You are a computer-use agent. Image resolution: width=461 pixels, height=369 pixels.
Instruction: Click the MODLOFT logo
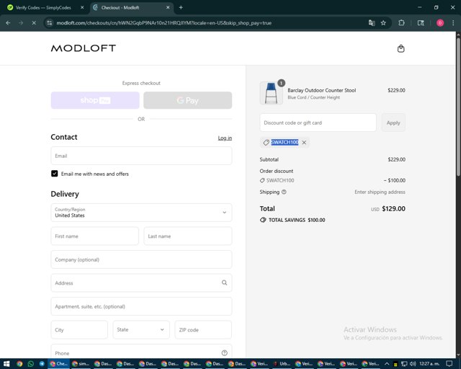tap(84, 48)
